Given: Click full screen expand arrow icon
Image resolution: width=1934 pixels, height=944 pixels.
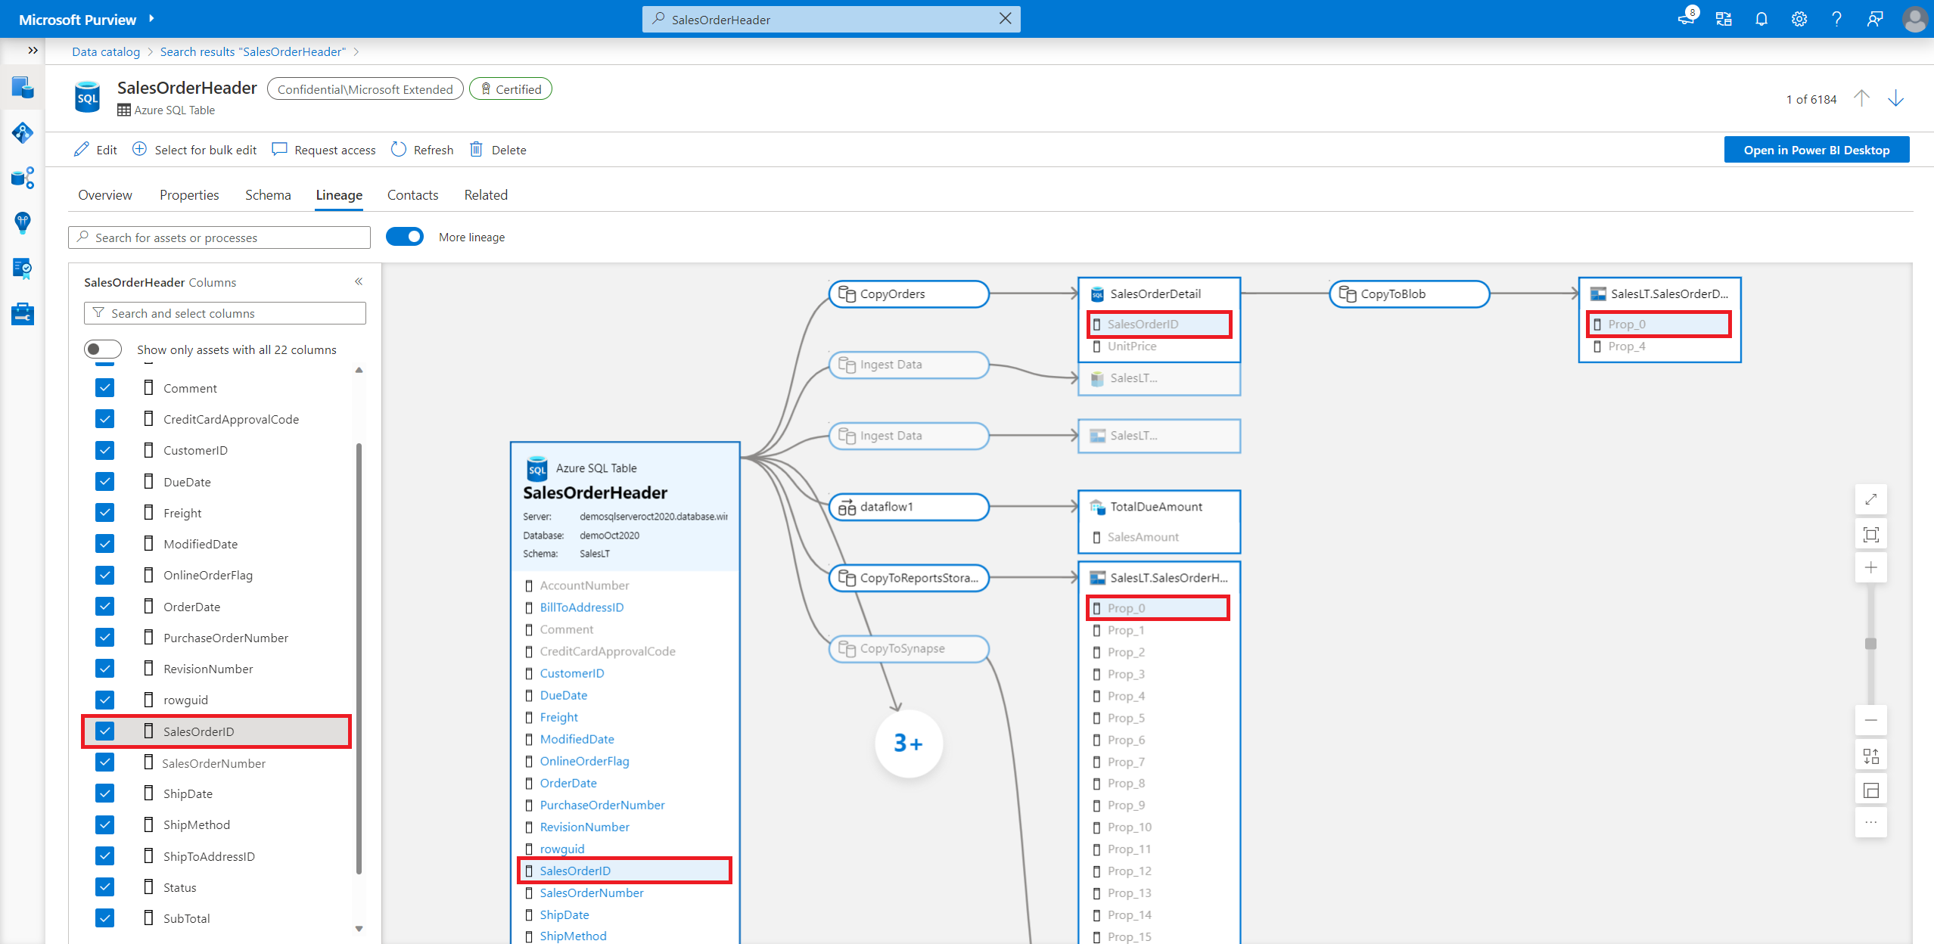Looking at the screenshot, I should [x=1870, y=499].
